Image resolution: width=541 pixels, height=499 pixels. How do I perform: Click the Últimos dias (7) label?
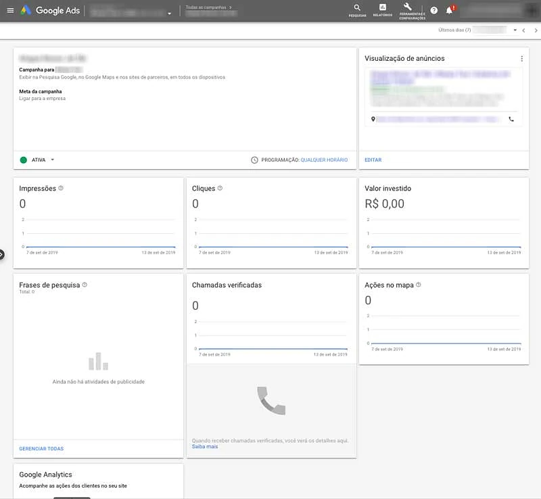pos(454,30)
